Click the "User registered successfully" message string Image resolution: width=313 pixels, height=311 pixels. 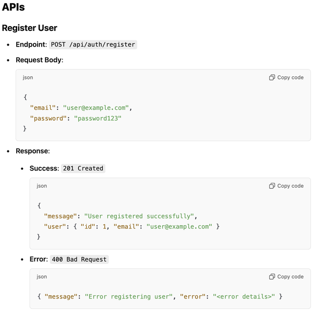139,216
